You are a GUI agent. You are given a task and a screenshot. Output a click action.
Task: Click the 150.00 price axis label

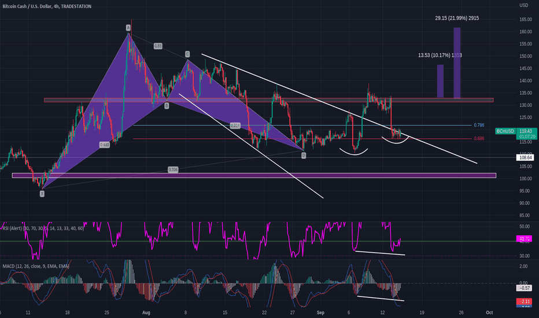pos(525,57)
